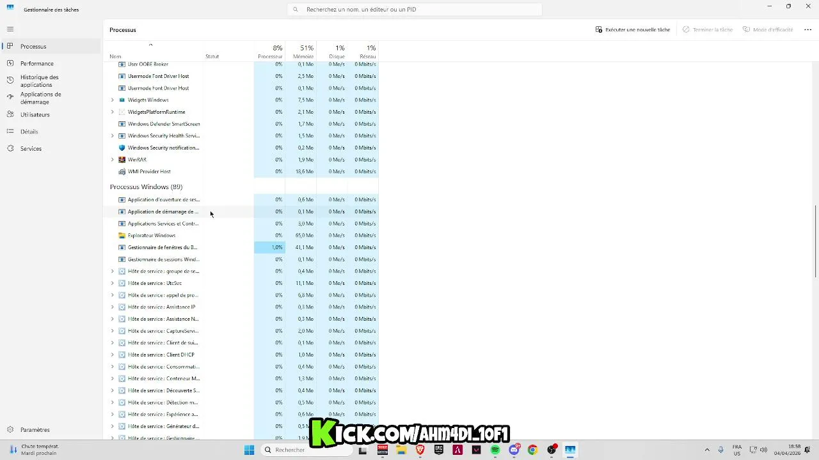Screen dimensions: 819x460
Task: Expand Hôte de service : Client DHCP
Action: [113, 355]
